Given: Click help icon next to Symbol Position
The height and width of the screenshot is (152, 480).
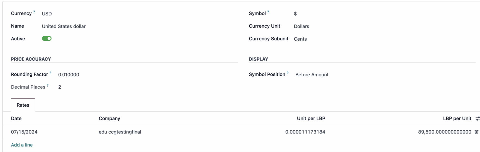Looking at the screenshot, I should click(x=287, y=73).
